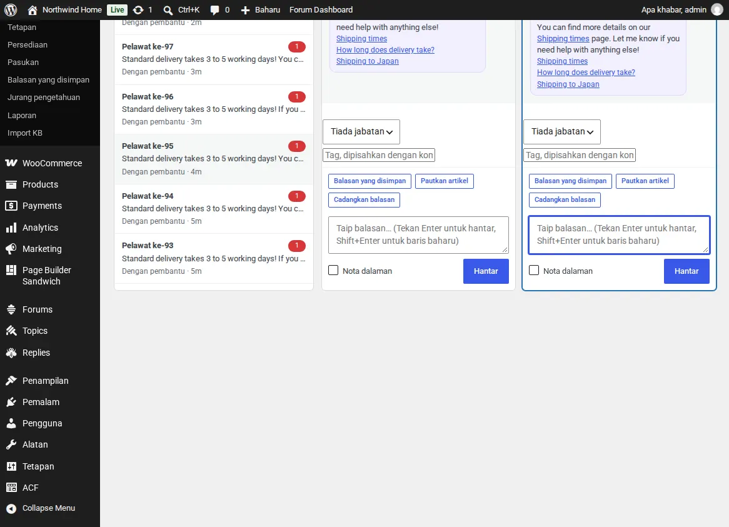Open Persediaan submenu item
The image size is (729, 527).
28,44
